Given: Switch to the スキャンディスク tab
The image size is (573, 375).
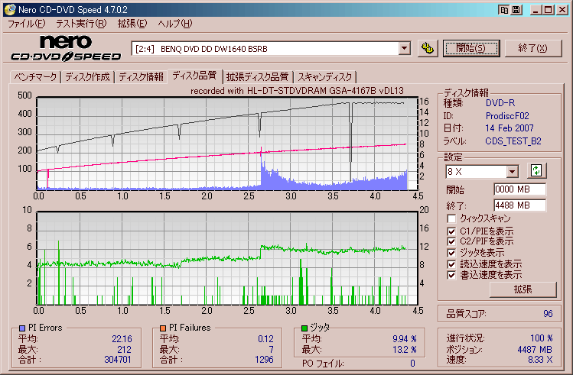Looking at the screenshot, I should [324, 77].
